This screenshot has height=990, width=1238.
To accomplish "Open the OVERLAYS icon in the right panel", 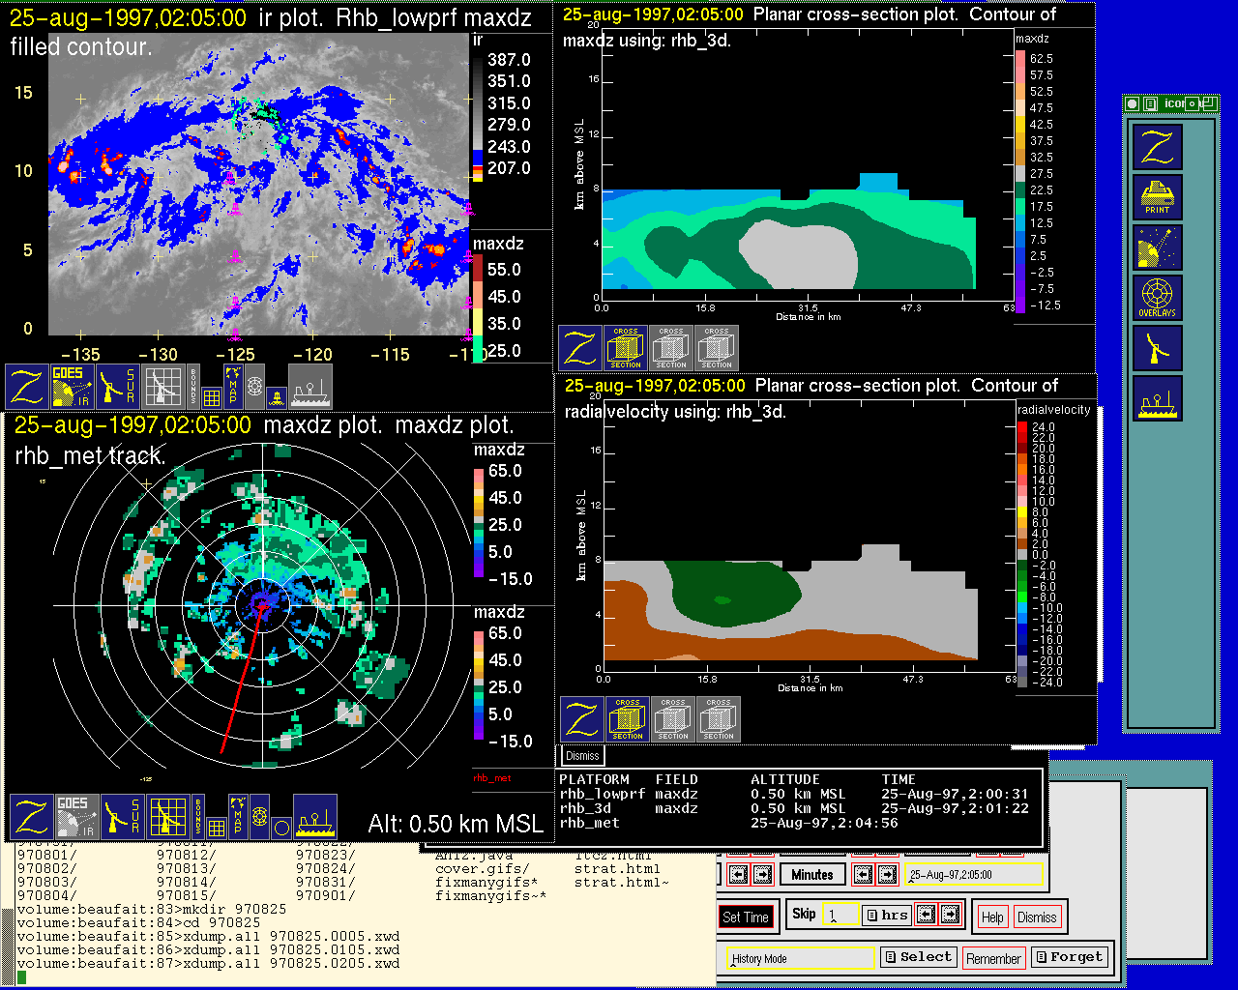I will [1157, 298].
